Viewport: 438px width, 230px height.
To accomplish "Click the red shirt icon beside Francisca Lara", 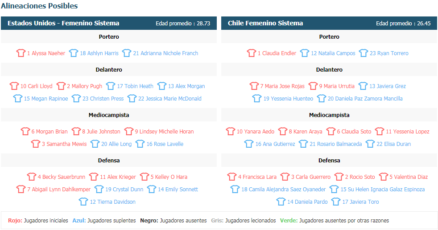I will [x=231, y=177].
